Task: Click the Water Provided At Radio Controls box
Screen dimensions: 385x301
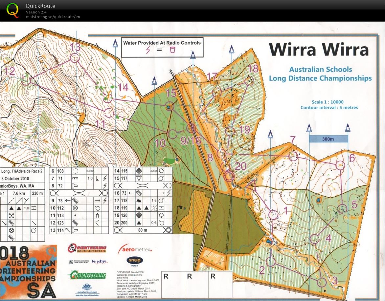Action: pos(162,47)
